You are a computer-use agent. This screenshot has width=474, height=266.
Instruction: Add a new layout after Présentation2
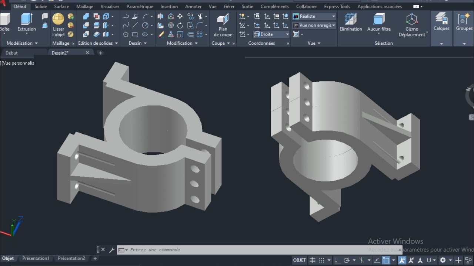[95, 259]
